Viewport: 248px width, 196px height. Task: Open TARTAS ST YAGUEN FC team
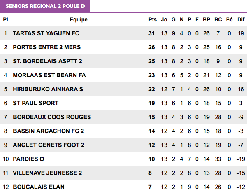pos(46,33)
